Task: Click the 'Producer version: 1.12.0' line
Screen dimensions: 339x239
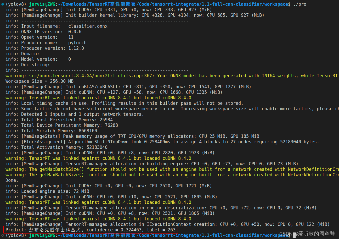Action: 45,48
